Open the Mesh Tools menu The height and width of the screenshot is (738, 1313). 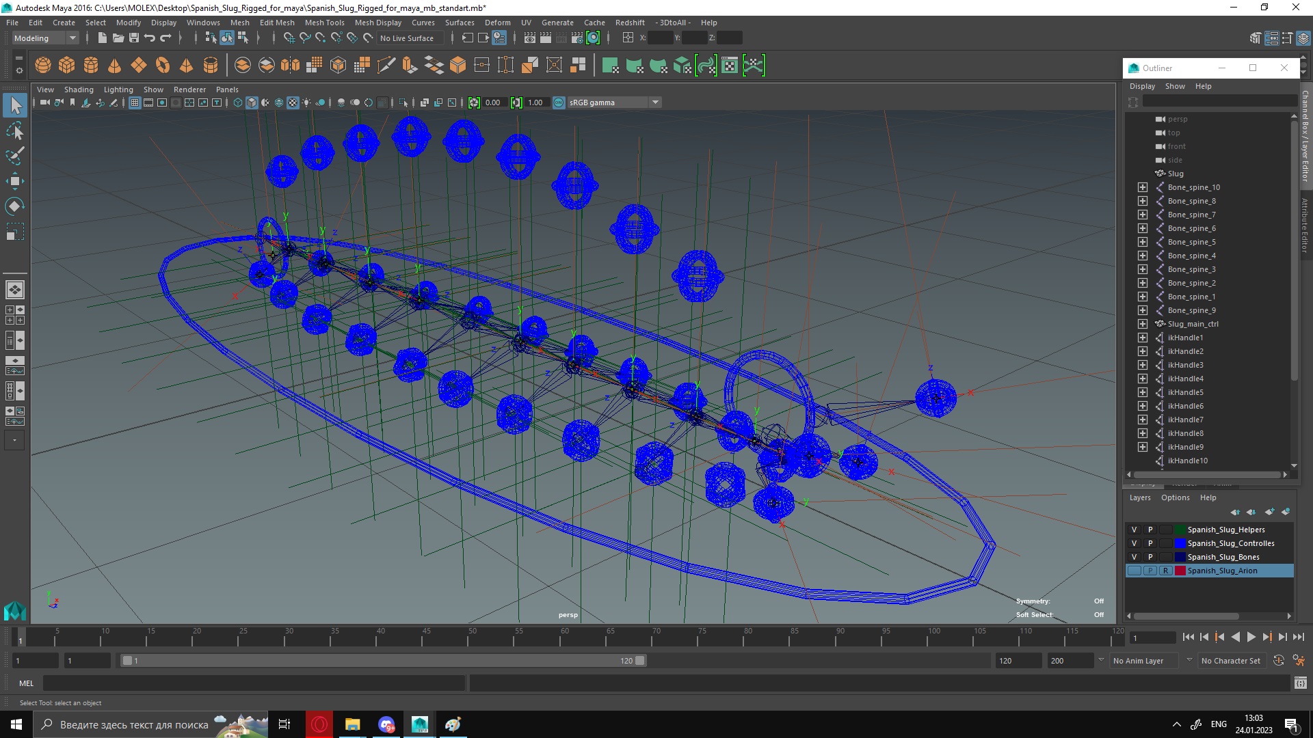click(x=325, y=23)
